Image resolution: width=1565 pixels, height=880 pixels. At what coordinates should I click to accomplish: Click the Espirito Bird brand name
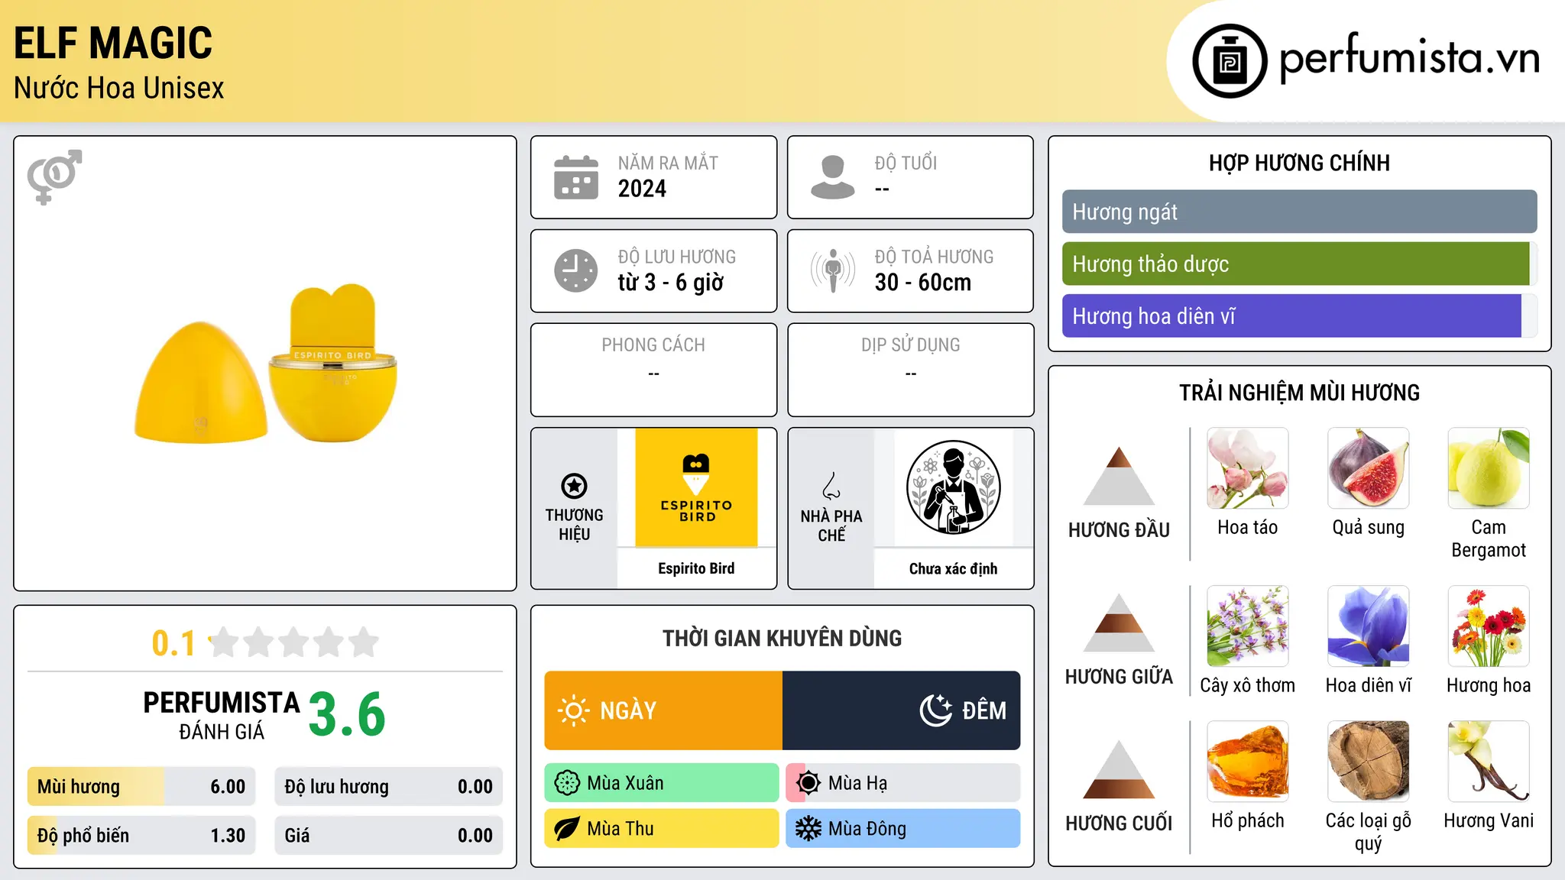click(x=696, y=568)
